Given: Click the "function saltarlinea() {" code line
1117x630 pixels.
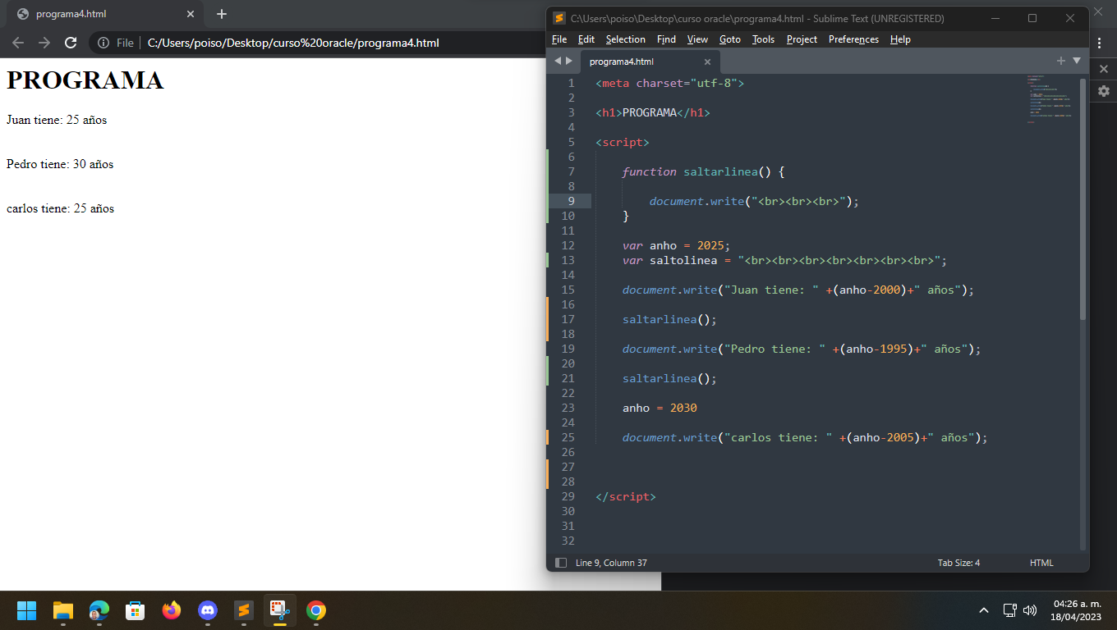Looking at the screenshot, I should [x=703, y=171].
